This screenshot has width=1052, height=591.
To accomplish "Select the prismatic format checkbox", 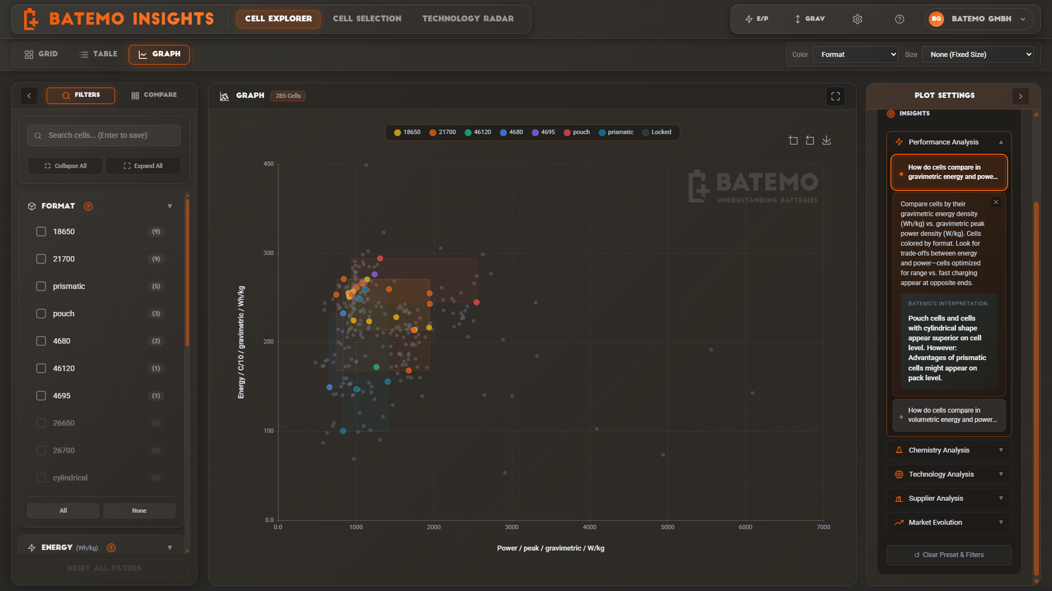I will [41, 286].
